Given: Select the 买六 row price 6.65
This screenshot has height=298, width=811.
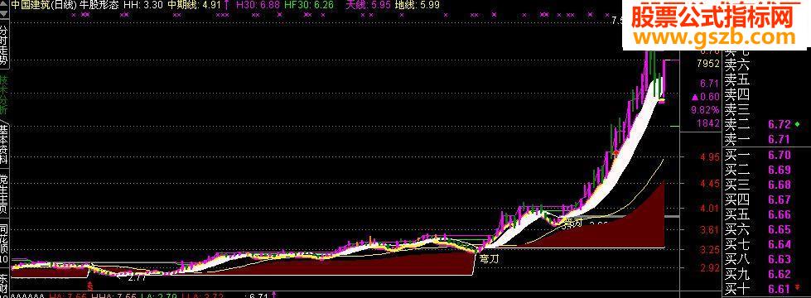Looking at the screenshot, I should click(779, 229).
